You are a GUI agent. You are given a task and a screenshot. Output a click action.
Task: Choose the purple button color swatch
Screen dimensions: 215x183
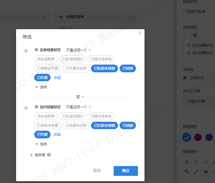click(198, 137)
